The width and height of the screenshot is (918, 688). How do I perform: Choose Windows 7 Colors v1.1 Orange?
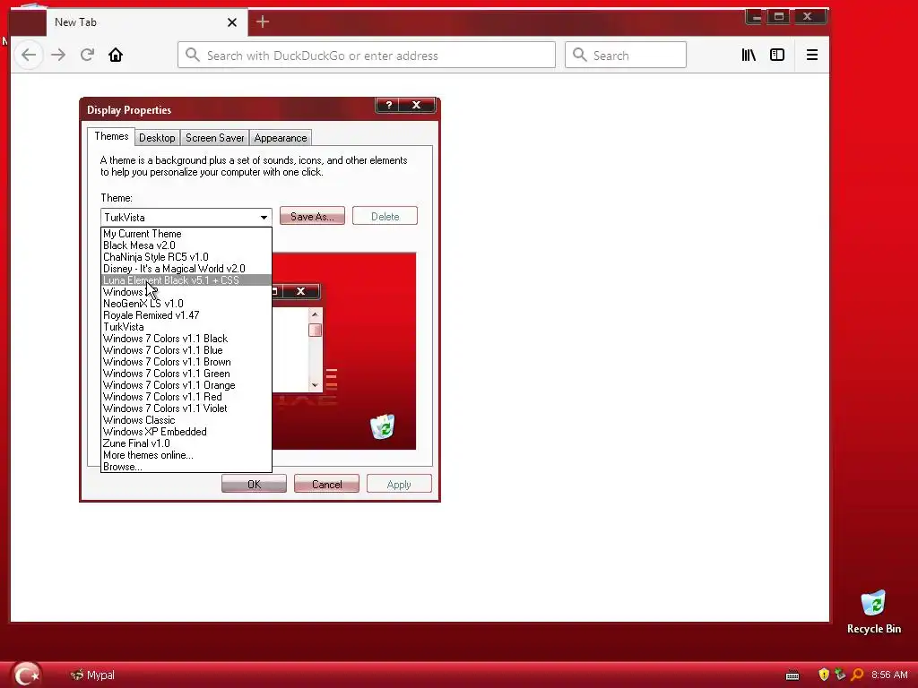coord(186,385)
